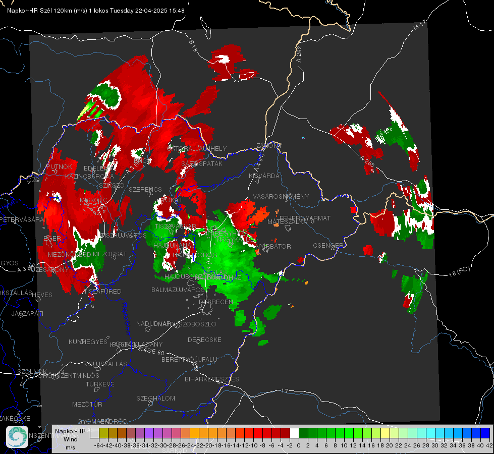Click the SZEGHALOM town label
Viewport: 494px width, 454px height.
coord(155,398)
